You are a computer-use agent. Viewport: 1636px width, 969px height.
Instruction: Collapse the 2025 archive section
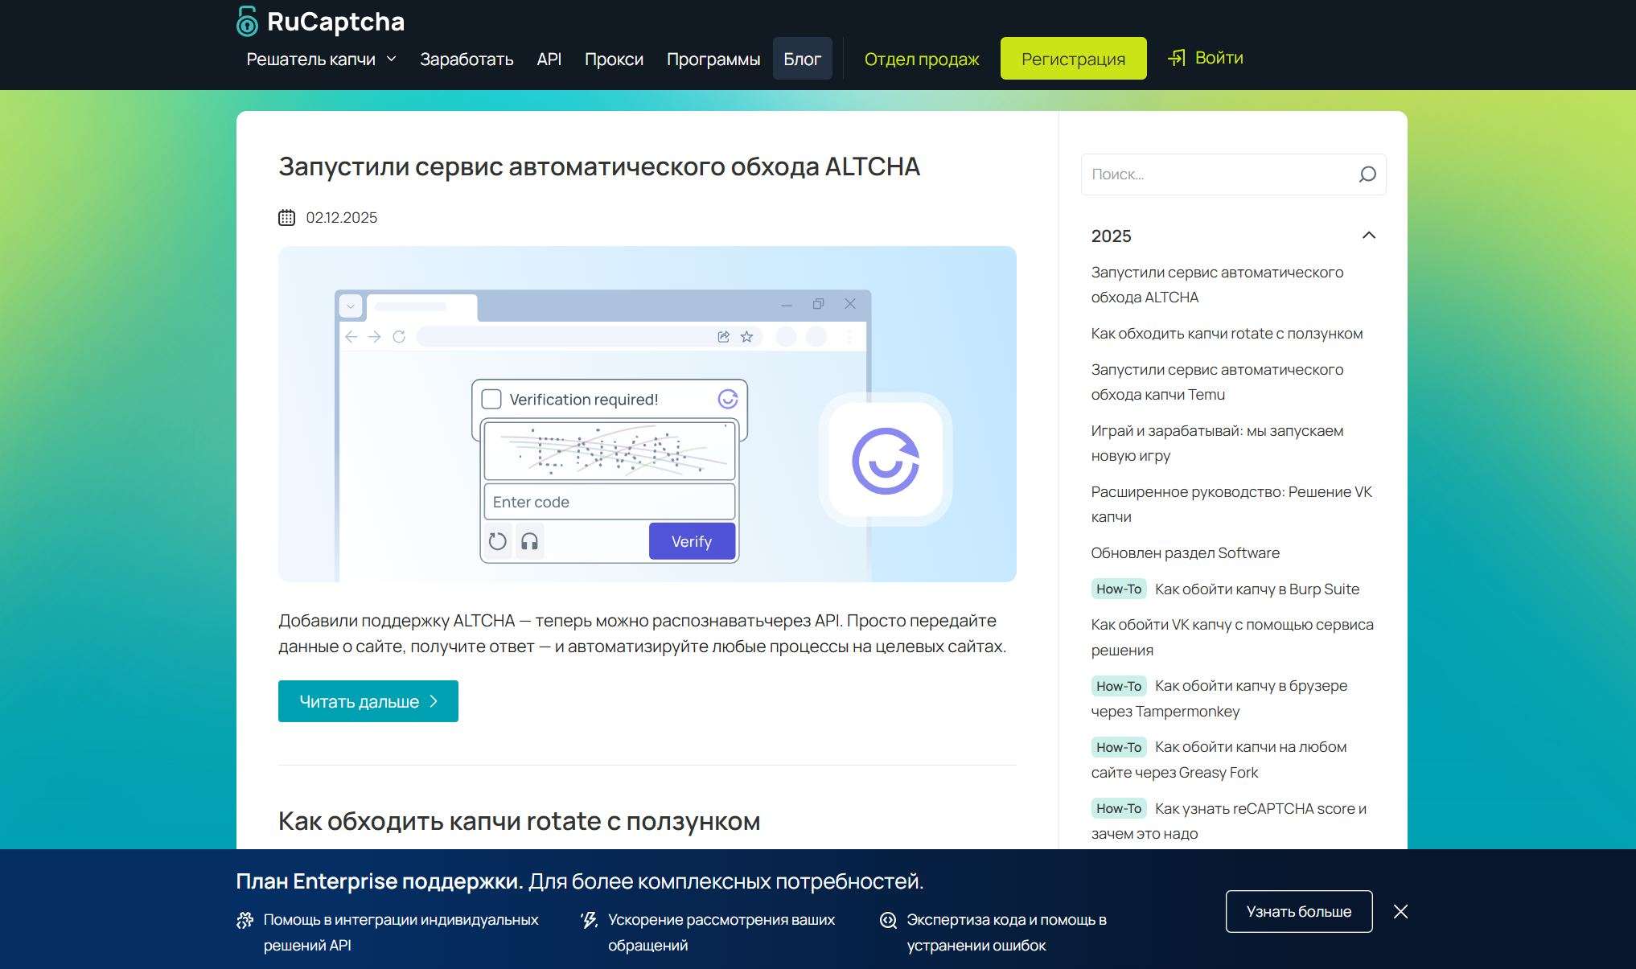coord(1368,236)
